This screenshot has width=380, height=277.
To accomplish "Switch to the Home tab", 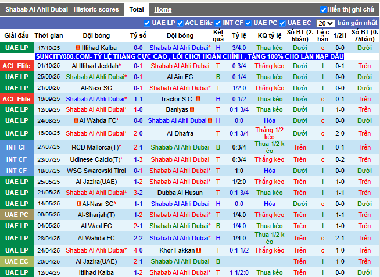I will tap(163, 9).
